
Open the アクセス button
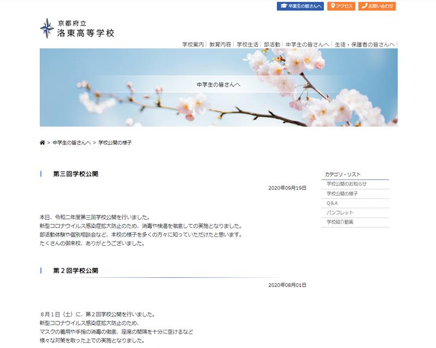(x=341, y=6)
